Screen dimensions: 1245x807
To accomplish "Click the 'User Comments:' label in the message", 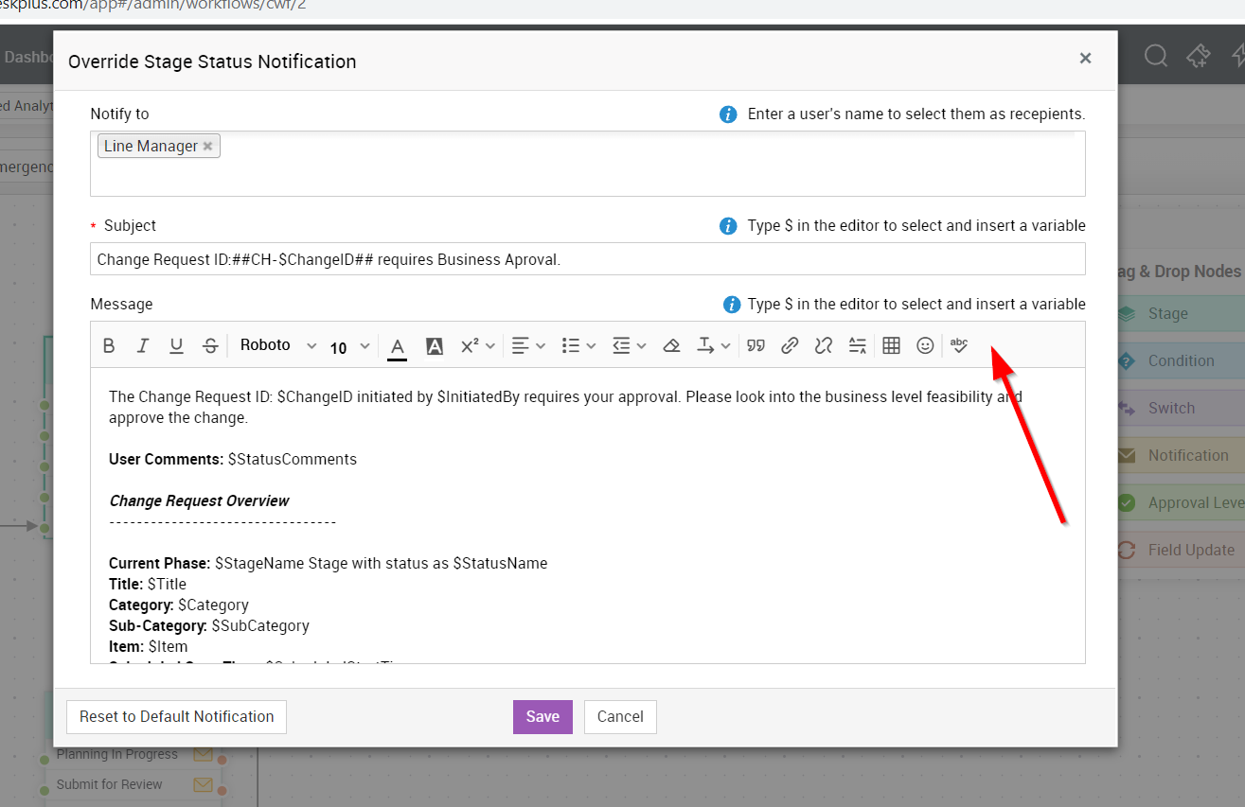I will (167, 460).
